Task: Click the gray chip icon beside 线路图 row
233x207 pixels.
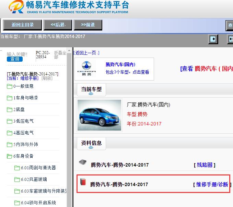Action: pos(83,162)
